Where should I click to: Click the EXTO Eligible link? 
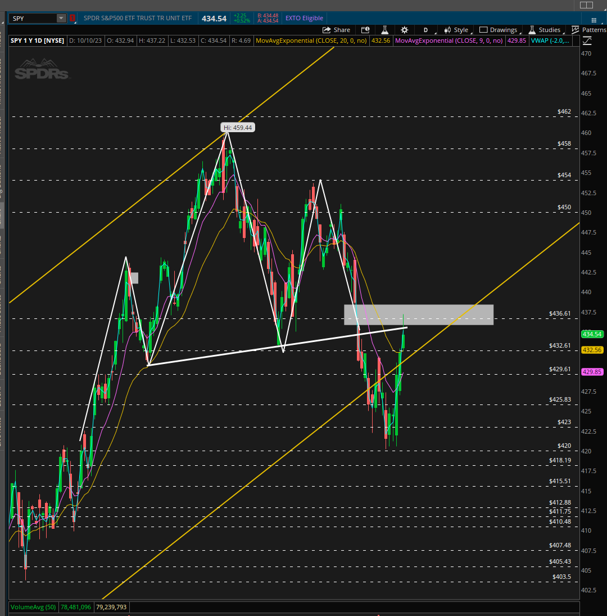pos(304,18)
